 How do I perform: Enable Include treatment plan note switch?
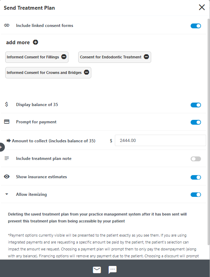coord(196,159)
